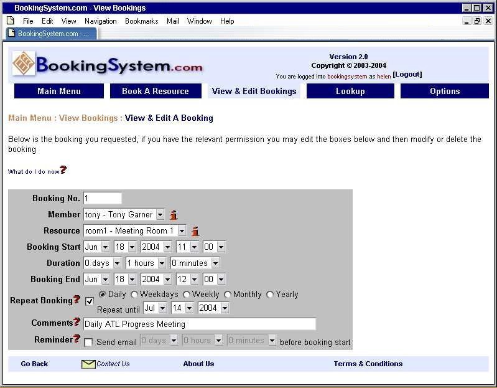Viewport: 497px width, 388px height.
Task: Click the Options button
Action: [445, 91]
